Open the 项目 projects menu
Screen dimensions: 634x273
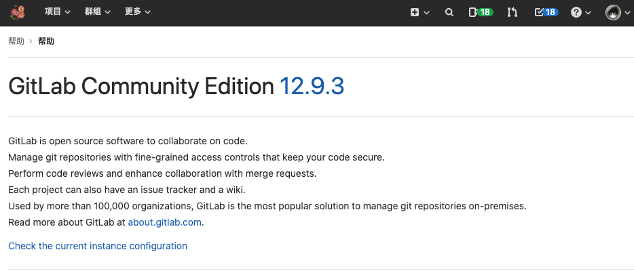coord(58,12)
